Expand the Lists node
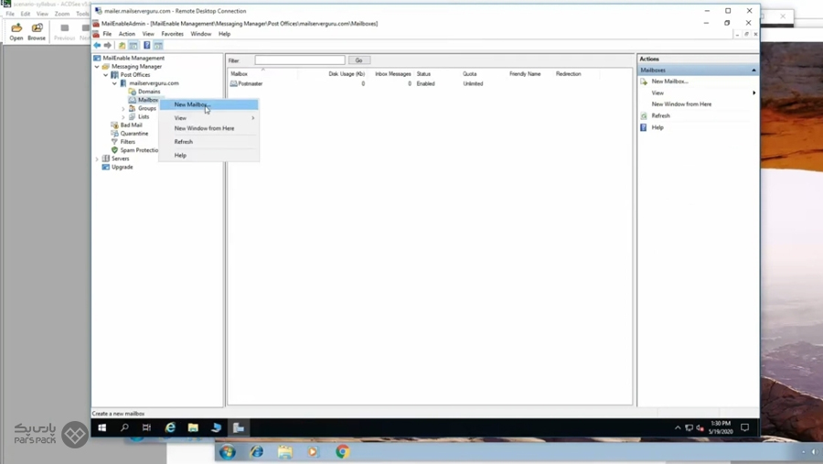 (123, 117)
